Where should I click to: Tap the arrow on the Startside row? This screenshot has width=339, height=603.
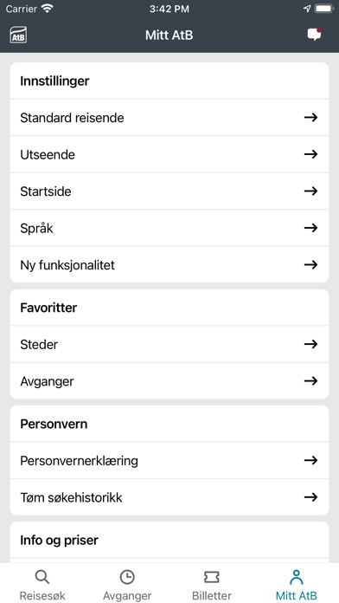pyautogui.click(x=310, y=191)
